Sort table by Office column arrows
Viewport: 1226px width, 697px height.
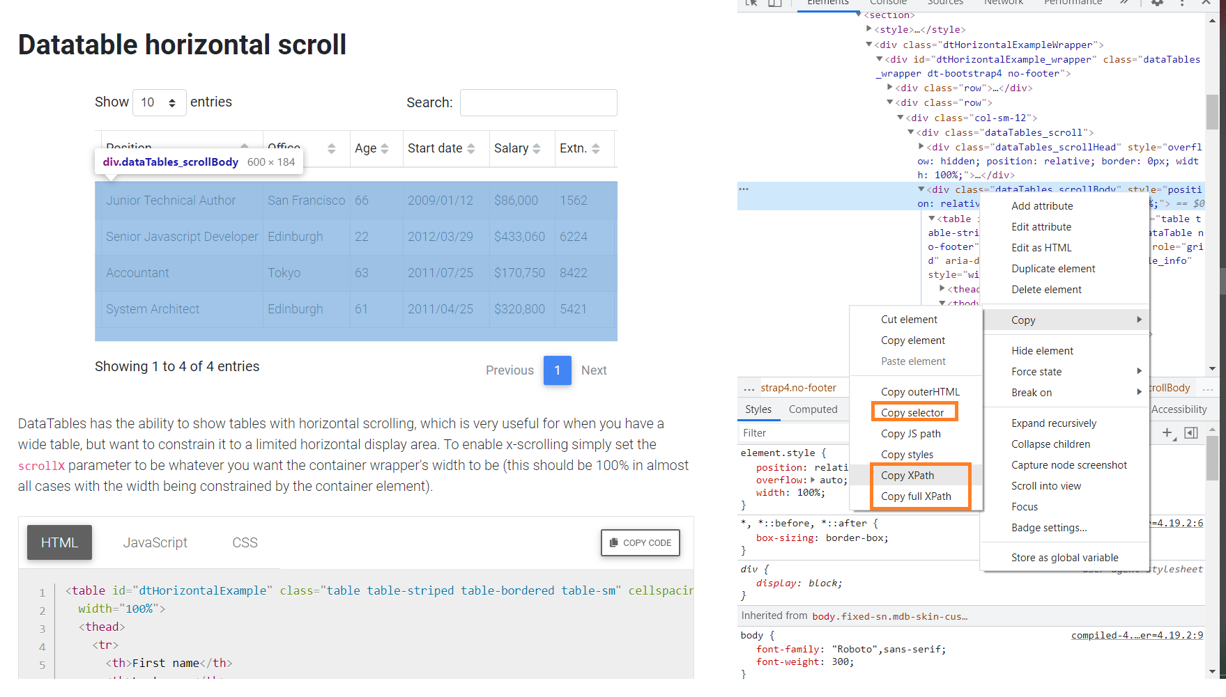click(331, 148)
